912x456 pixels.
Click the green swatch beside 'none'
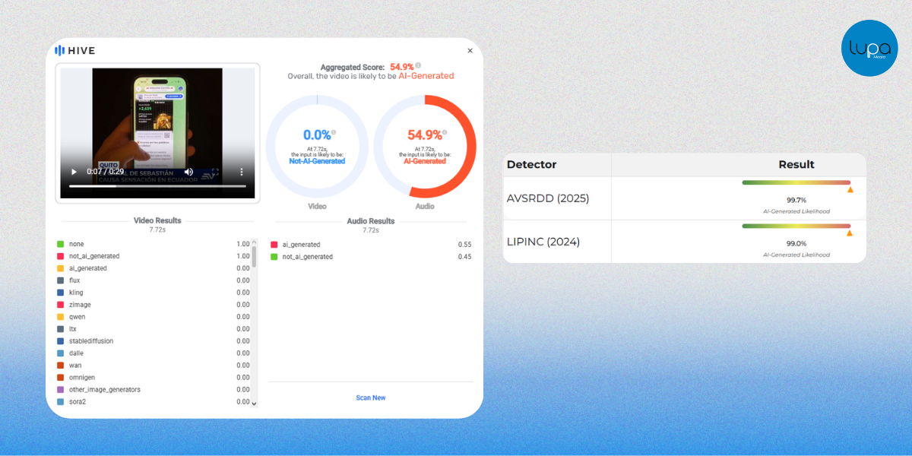(60, 244)
